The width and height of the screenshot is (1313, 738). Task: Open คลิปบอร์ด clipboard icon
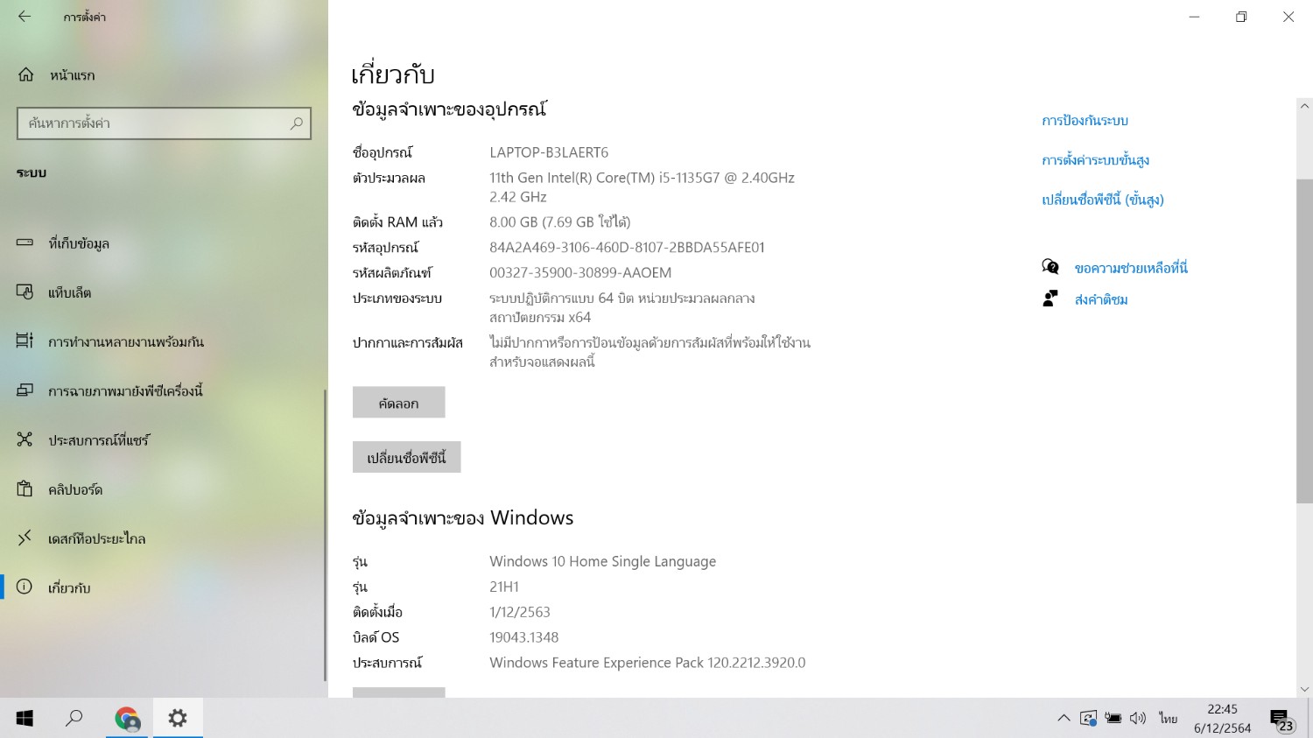click(25, 488)
